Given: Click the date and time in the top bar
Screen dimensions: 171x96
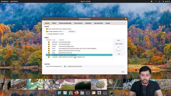Looking at the screenshot, I should [85, 1].
